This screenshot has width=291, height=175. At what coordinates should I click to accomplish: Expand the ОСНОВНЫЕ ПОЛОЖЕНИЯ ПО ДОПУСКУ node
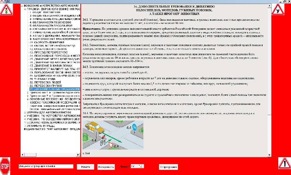[x=28, y=99]
